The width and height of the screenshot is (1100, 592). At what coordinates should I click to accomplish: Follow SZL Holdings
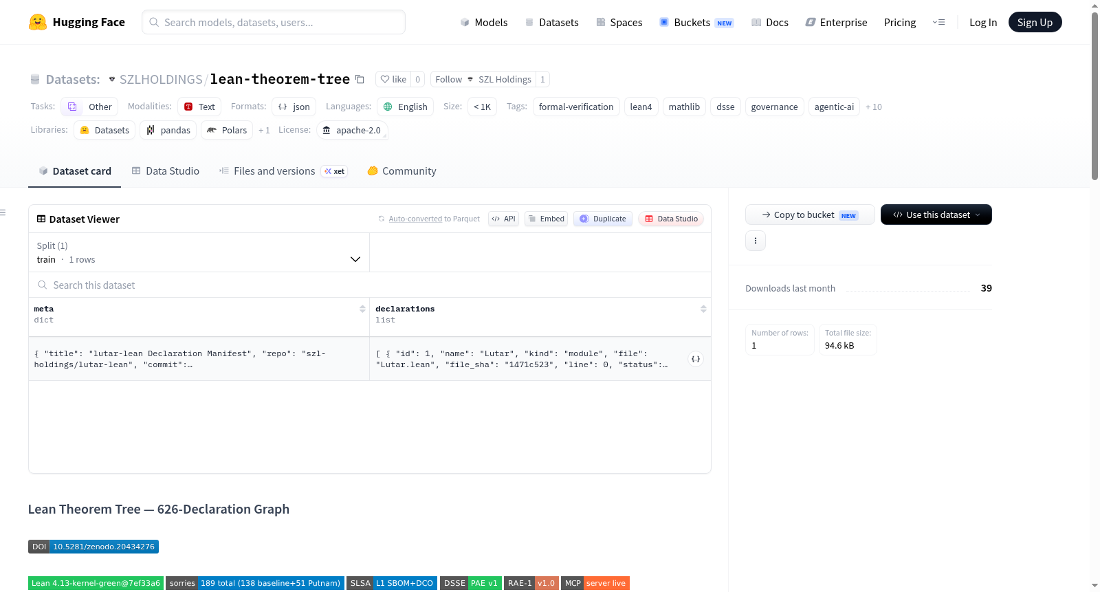click(483, 79)
